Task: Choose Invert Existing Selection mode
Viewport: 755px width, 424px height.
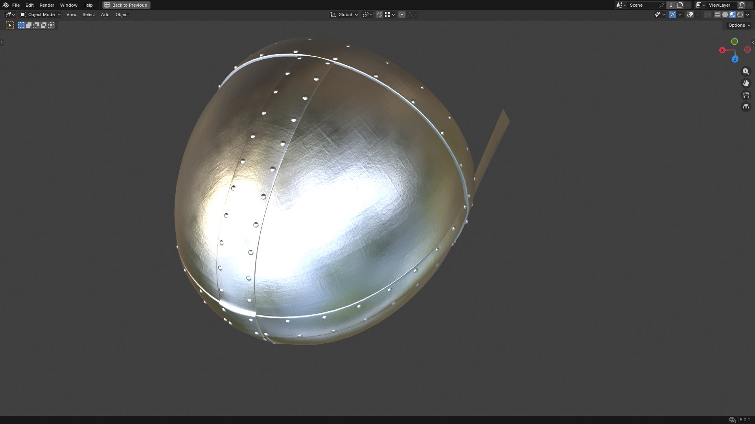Action: pyautogui.click(x=44, y=25)
